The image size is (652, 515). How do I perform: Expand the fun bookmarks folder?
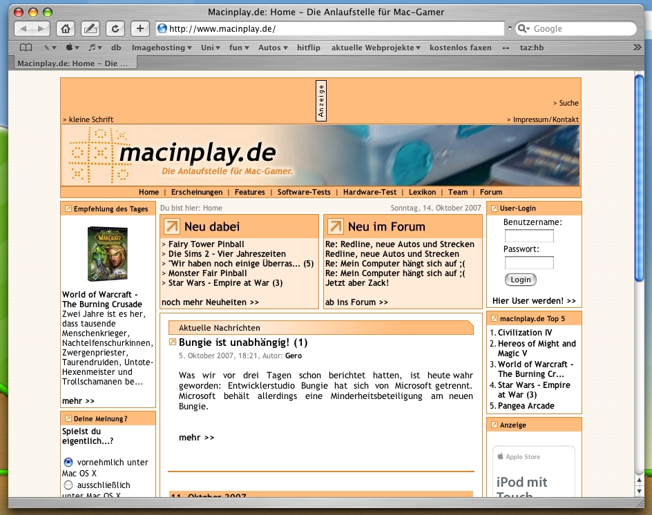point(239,48)
